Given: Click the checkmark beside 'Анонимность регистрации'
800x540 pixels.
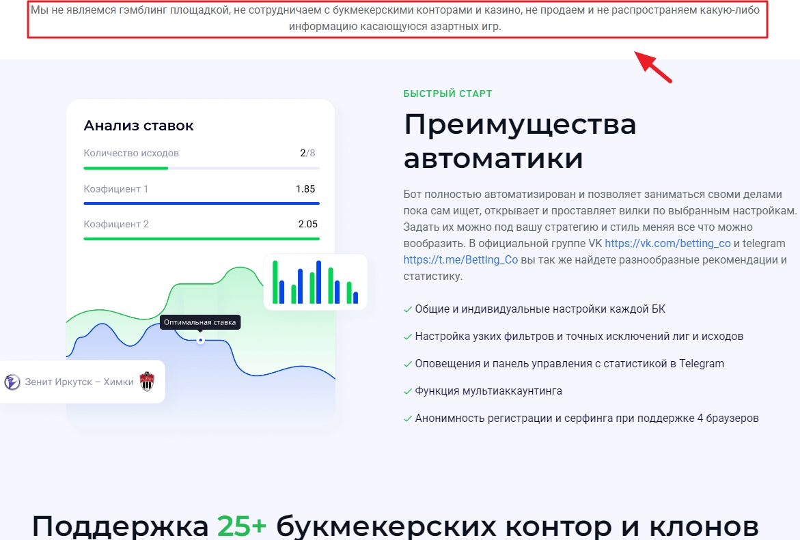Looking at the screenshot, I should (408, 418).
